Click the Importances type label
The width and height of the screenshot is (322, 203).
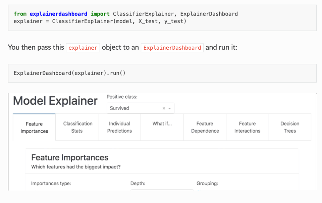pos(51,184)
